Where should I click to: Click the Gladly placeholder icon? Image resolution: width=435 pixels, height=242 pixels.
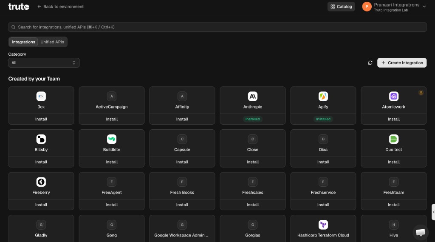41,225
